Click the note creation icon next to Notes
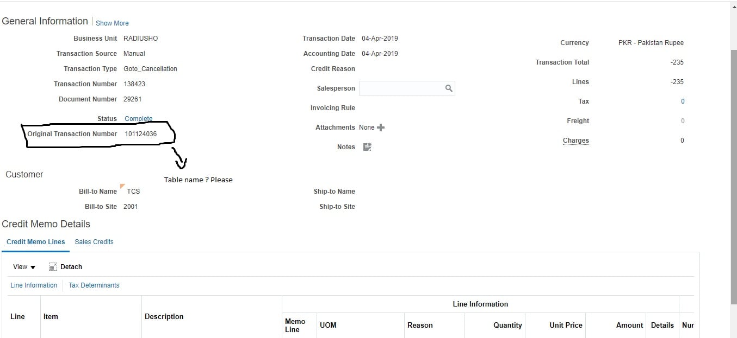This screenshot has width=737, height=338. click(367, 146)
